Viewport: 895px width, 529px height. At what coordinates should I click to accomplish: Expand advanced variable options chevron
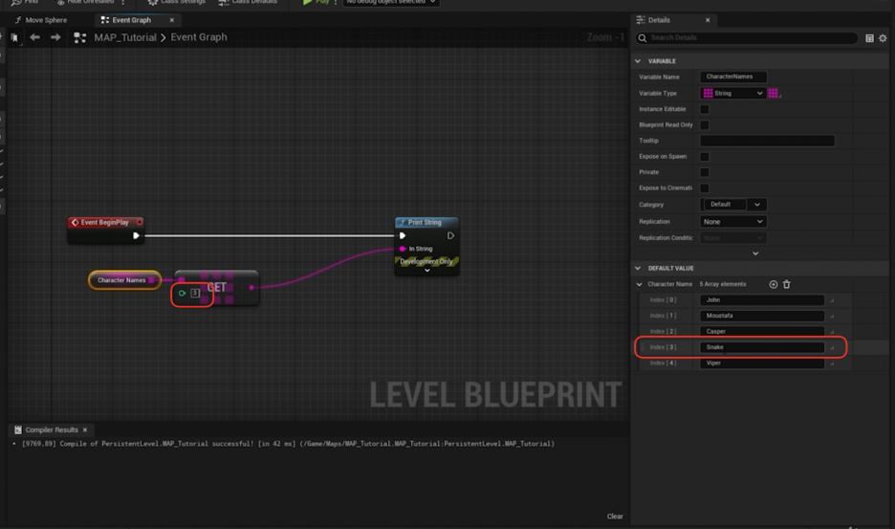point(755,253)
